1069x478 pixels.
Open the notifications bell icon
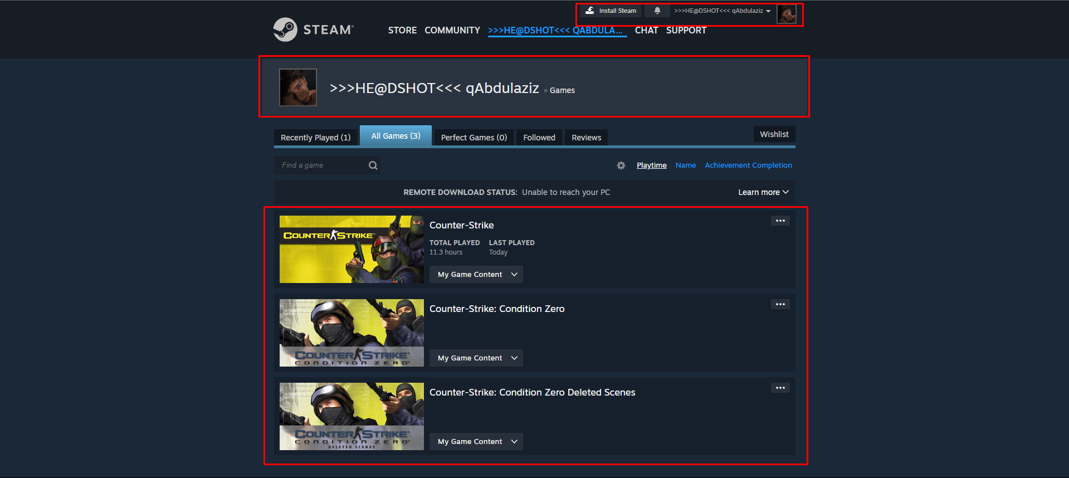coord(657,11)
